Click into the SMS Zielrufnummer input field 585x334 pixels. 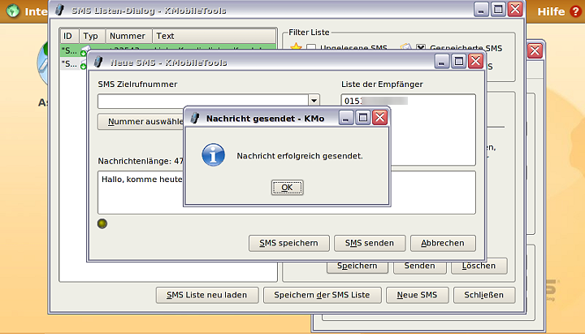point(203,101)
